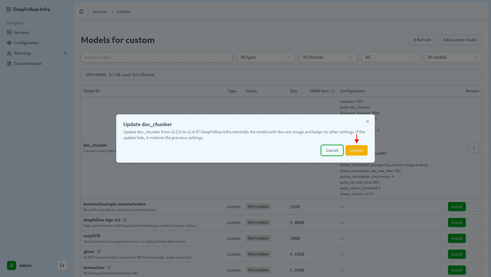The image size is (491, 277).
Task: Open easyOCR more actions menu
Action: pos(474,238)
